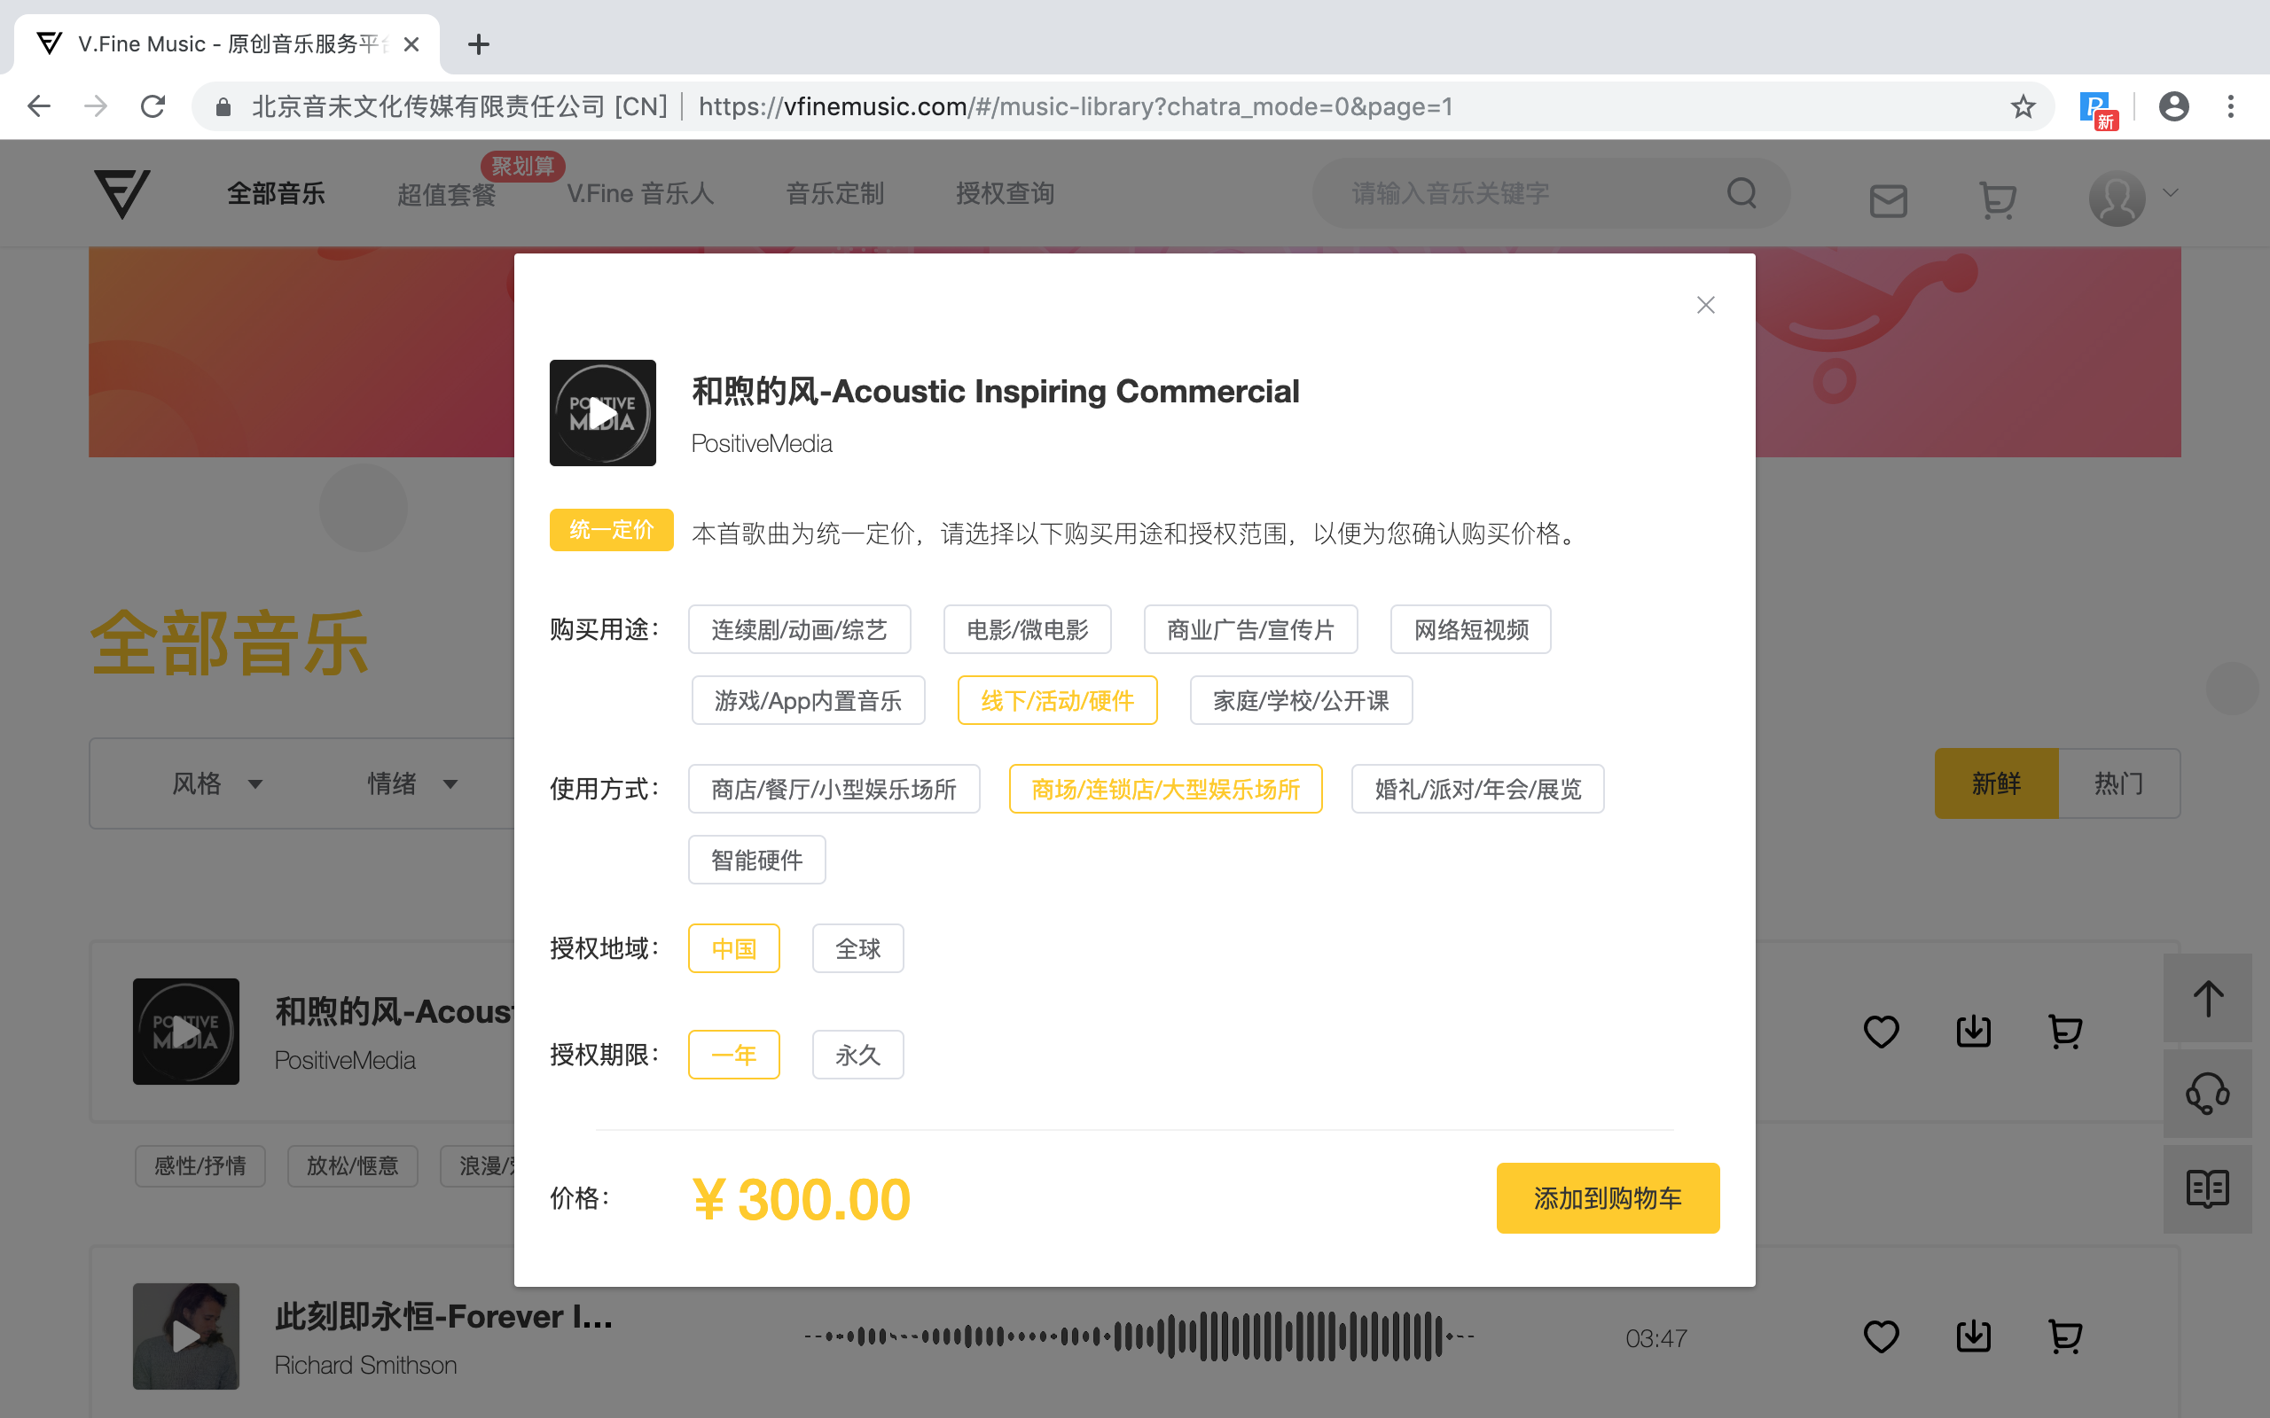The image size is (2270, 1418).
Task: Select 永久 license duration option
Action: tap(857, 1054)
